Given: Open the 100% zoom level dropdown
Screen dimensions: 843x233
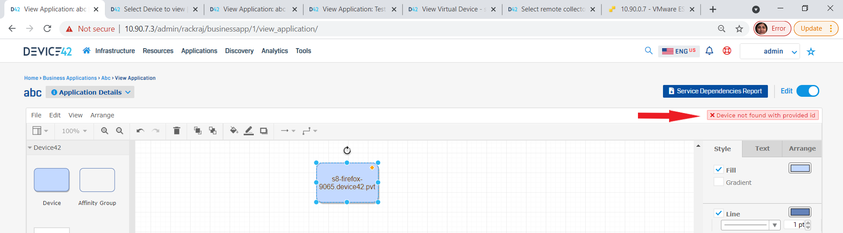Looking at the screenshot, I should tap(74, 131).
